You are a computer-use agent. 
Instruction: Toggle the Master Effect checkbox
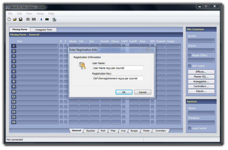[x=190, y=55]
